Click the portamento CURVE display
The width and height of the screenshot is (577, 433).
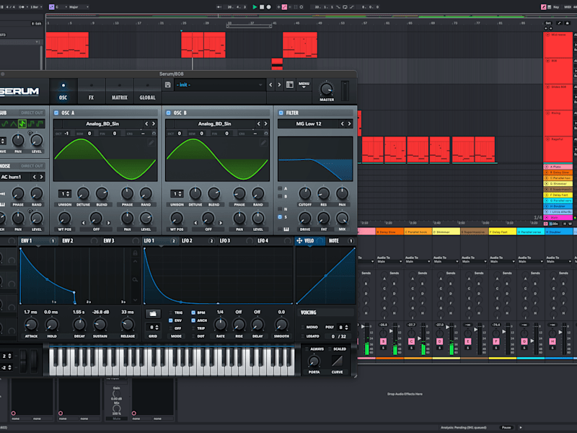(337, 361)
